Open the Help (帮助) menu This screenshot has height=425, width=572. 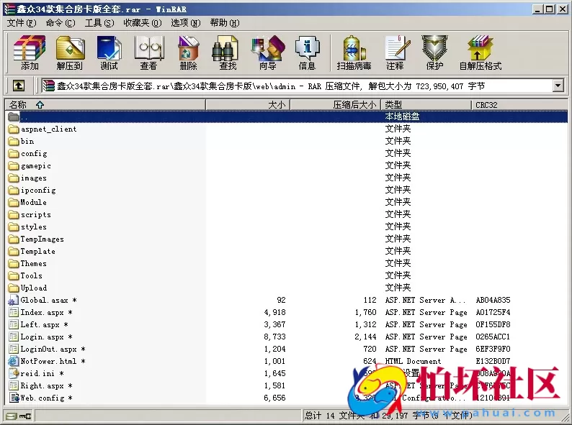[224, 23]
